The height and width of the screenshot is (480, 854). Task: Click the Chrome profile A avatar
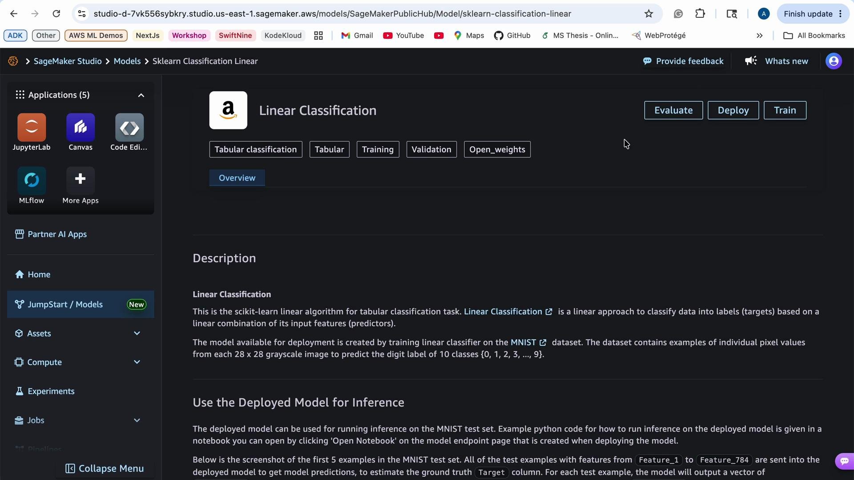click(x=764, y=14)
